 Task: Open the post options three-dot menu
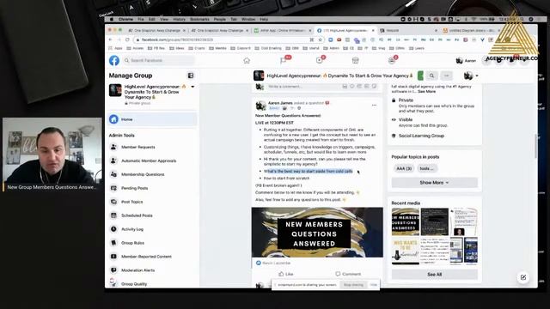(x=374, y=105)
